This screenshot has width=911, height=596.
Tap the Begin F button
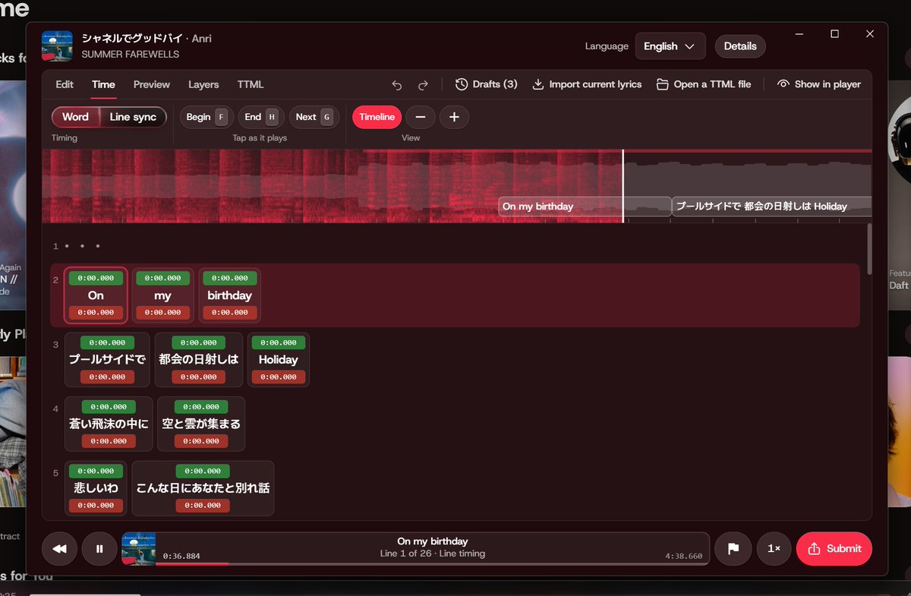click(x=206, y=117)
